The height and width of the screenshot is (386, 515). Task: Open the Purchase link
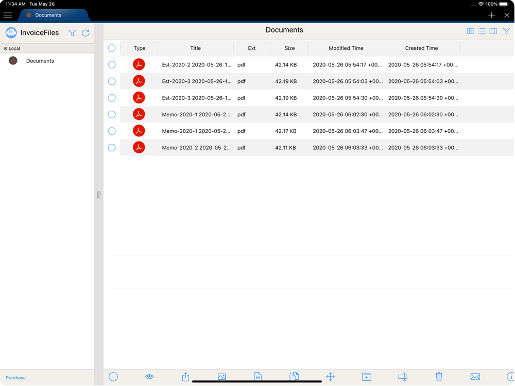tap(16, 378)
